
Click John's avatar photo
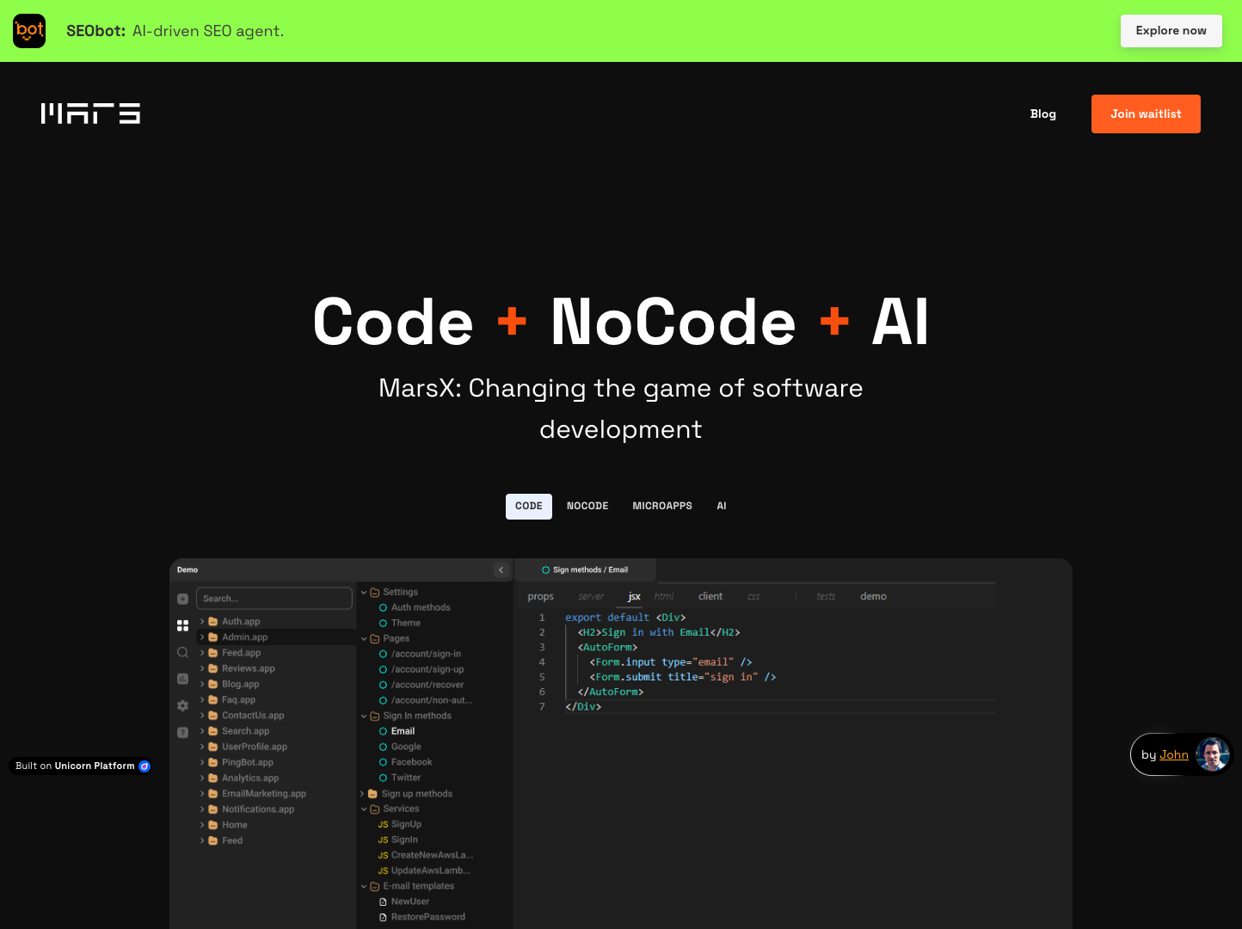click(1212, 754)
